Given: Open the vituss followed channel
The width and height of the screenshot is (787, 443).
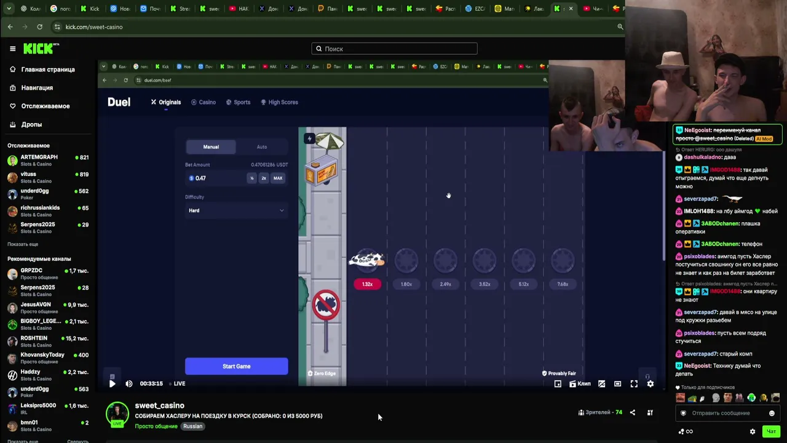Looking at the screenshot, I should pos(48,177).
